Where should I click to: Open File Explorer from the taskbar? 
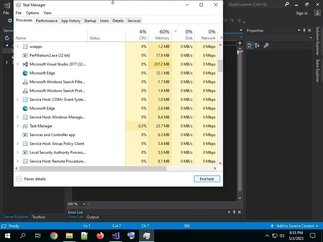[x=69, y=236]
